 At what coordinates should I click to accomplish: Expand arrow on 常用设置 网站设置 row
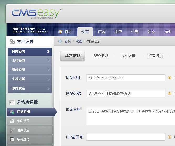48,51
